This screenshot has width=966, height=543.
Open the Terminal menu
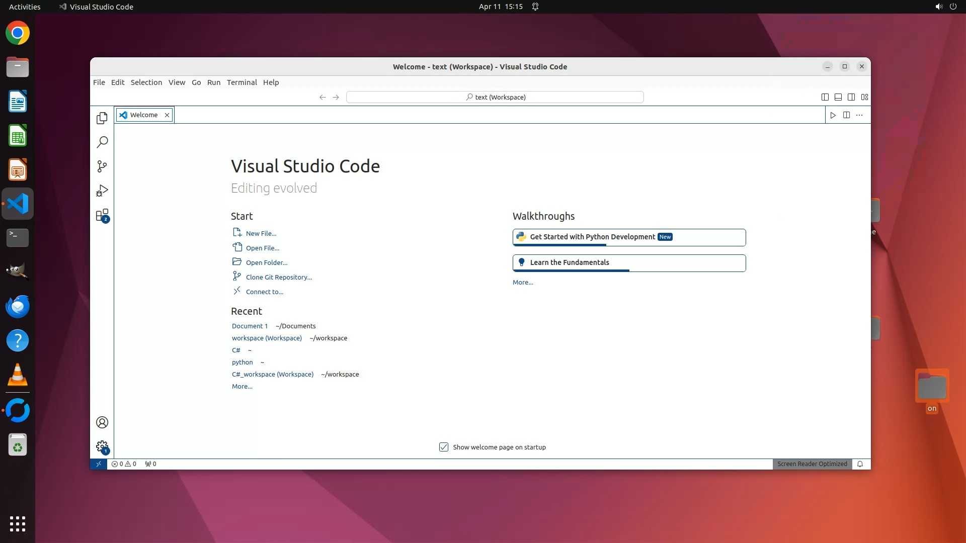tap(242, 82)
